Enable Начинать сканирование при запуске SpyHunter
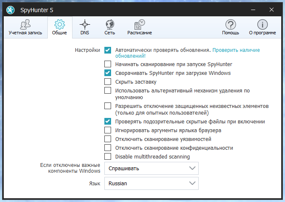This screenshot has width=285, height=202. [x=108, y=64]
